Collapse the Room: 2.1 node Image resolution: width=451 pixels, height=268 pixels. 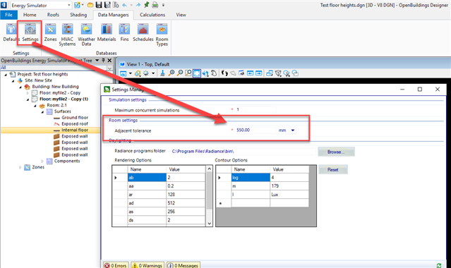tap(35, 106)
